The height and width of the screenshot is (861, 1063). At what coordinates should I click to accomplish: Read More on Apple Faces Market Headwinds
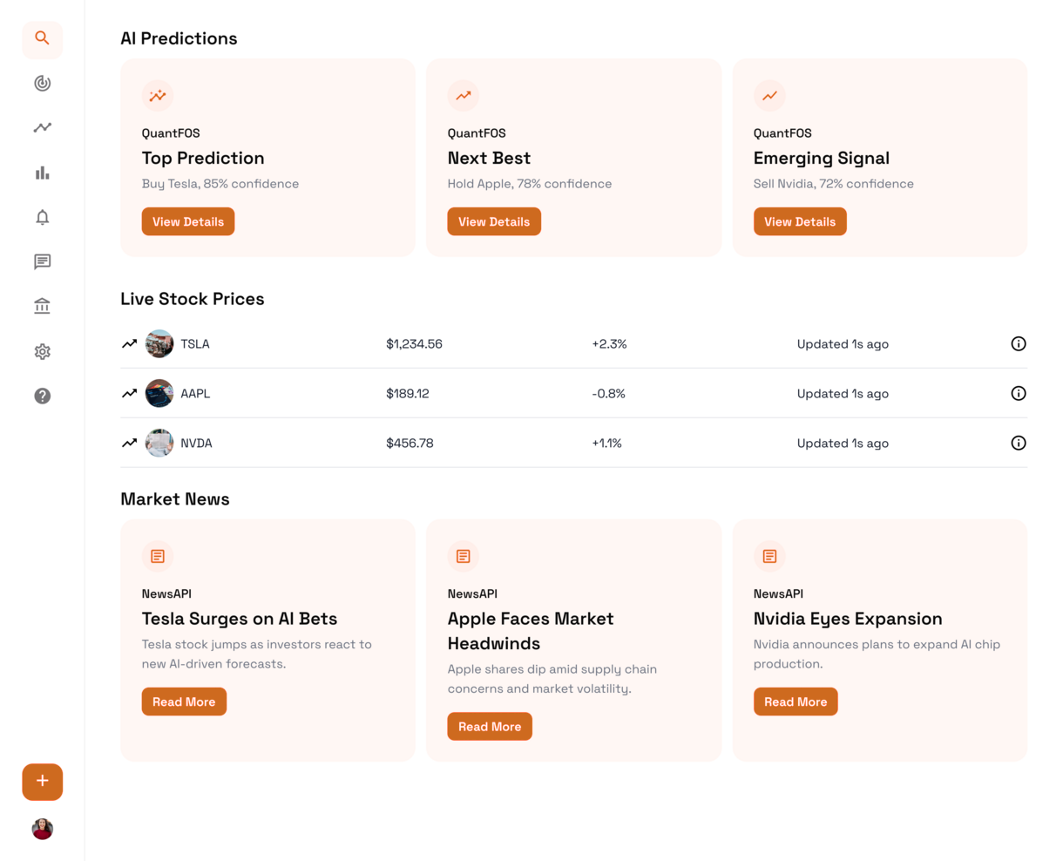[x=489, y=727]
